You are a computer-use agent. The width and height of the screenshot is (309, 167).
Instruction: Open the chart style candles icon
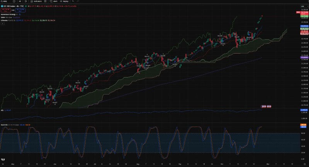tap(26, 2)
